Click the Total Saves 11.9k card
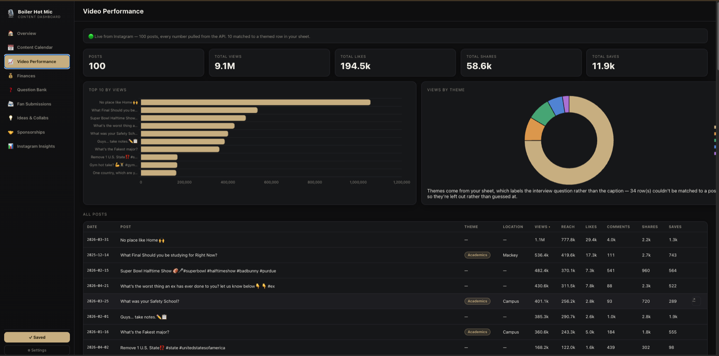This screenshot has width=719, height=356. pos(647,63)
